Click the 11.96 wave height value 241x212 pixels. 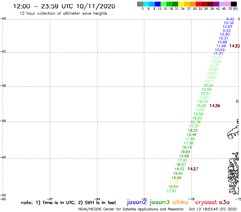click(221, 46)
